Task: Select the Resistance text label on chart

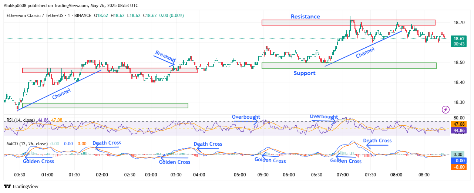Action: coord(305,17)
